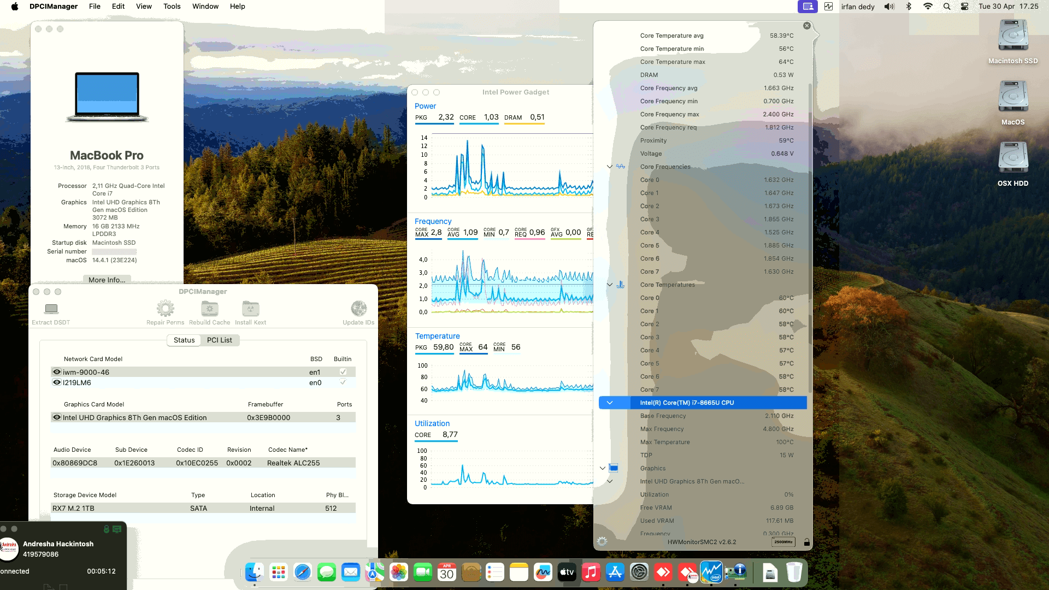The height and width of the screenshot is (590, 1049).
Task: Open the Edit menu
Action: (x=118, y=7)
